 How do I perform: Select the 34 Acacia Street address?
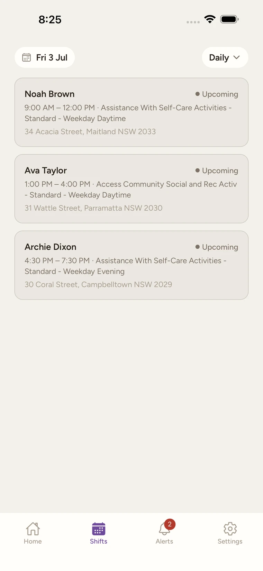click(90, 131)
